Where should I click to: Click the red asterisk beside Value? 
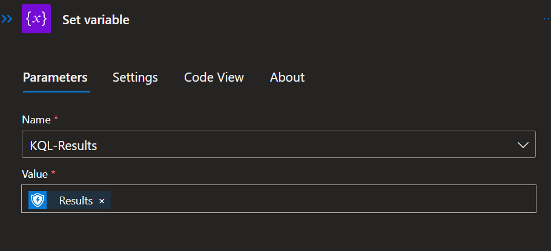(53, 173)
